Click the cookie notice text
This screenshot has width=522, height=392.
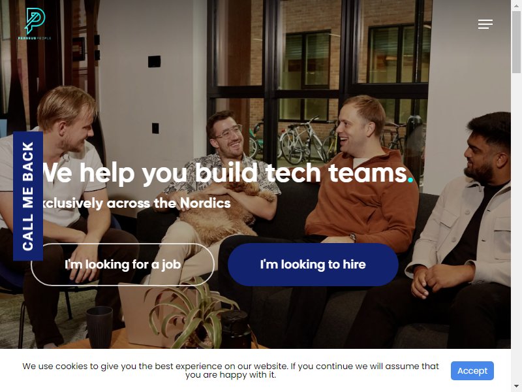tap(230, 370)
